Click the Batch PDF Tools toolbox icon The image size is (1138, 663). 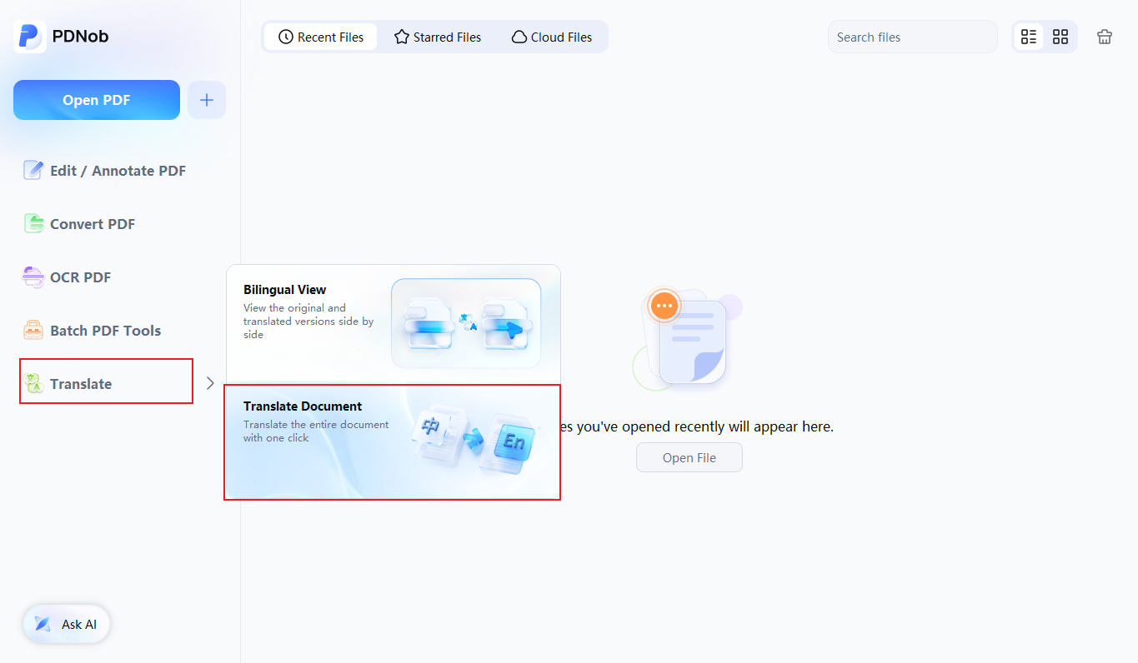(x=33, y=331)
